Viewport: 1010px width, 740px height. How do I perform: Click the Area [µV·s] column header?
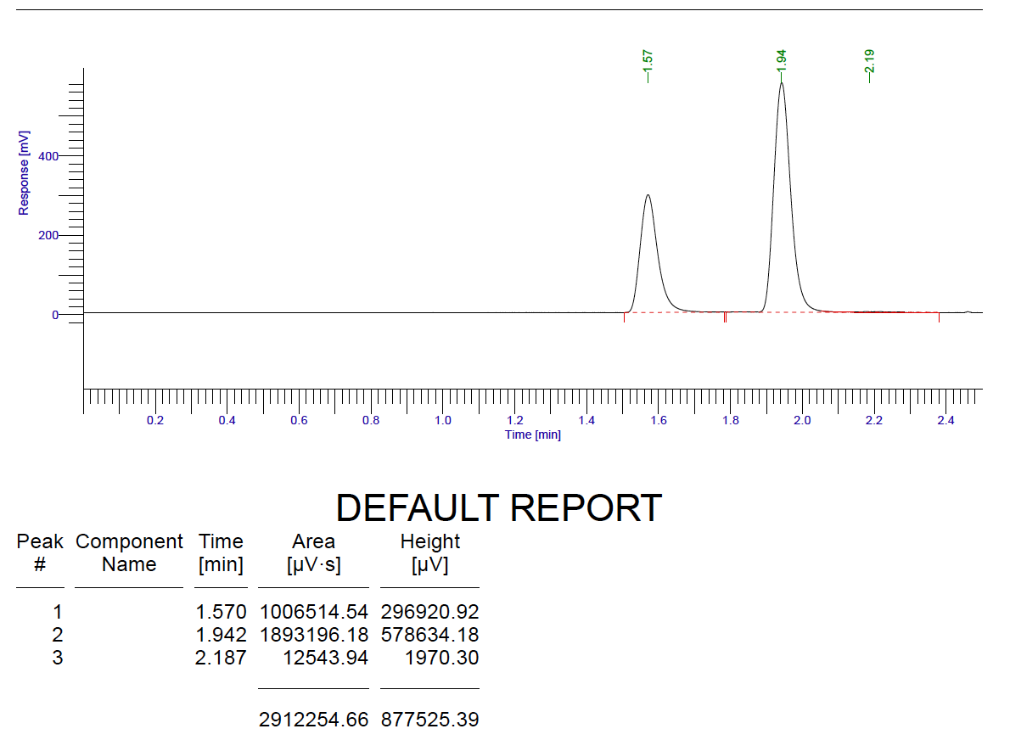tap(312, 552)
